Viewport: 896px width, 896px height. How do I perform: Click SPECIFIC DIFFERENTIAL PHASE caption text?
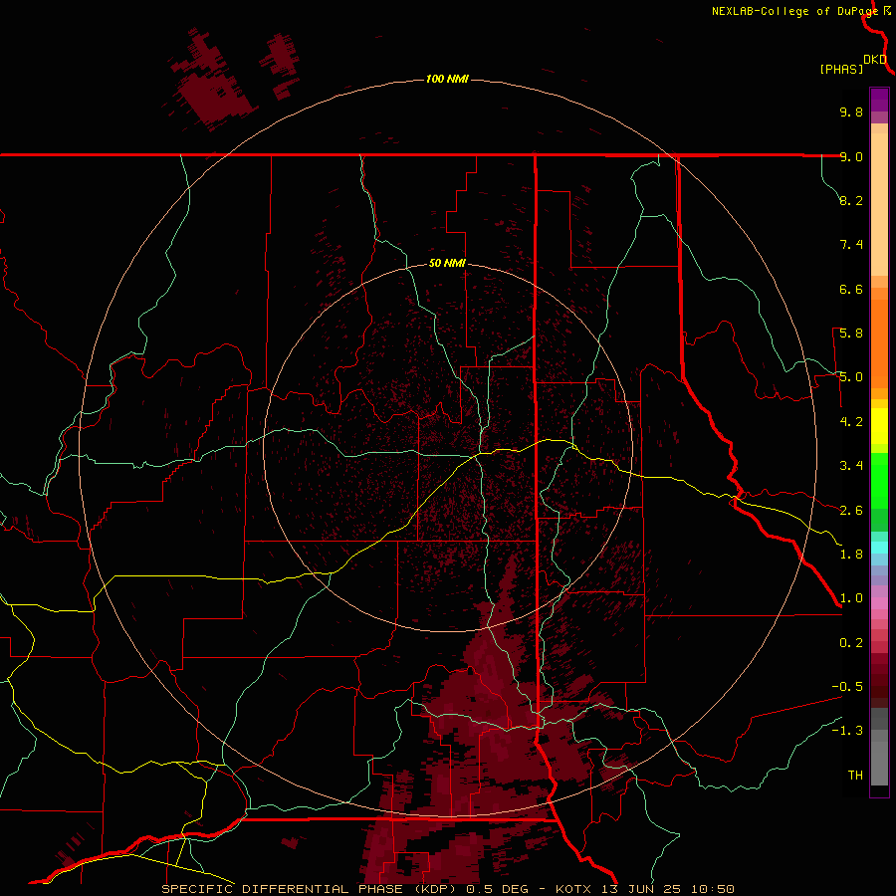[282, 889]
